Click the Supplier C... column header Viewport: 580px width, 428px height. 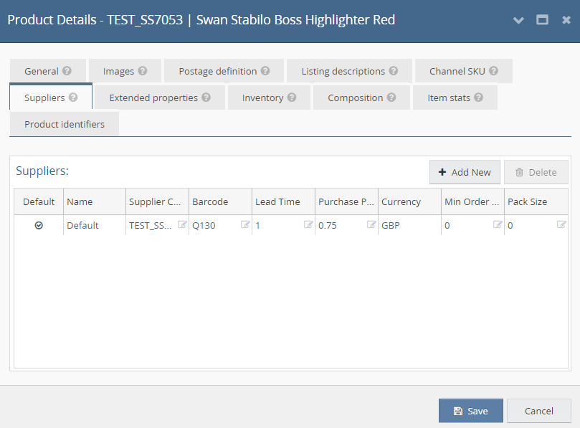(158, 201)
